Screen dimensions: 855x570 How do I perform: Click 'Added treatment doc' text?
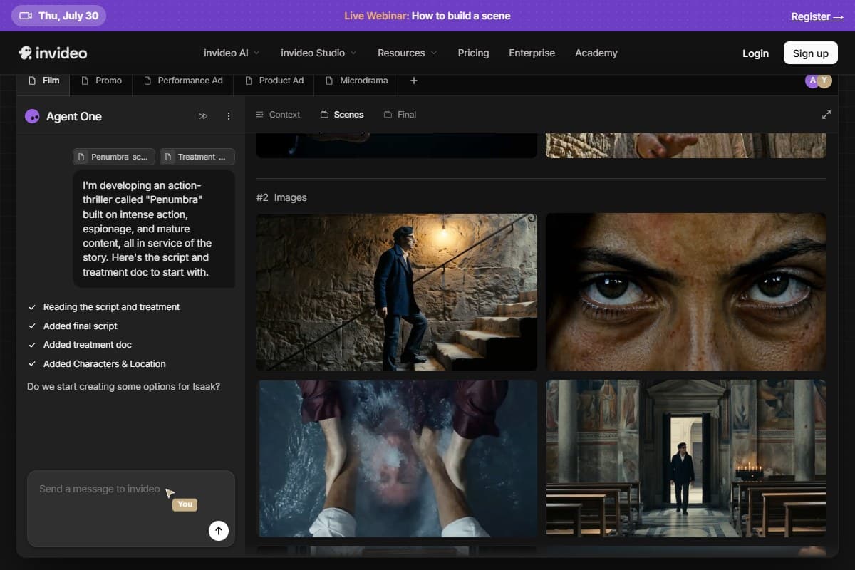pyautogui.click(x=88, y=345)
